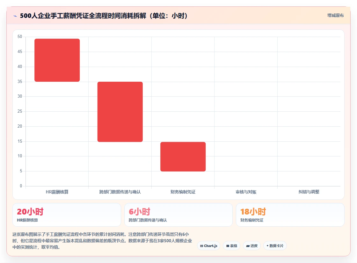Click the 50 y-axis tick label
This screenshot has height=263, width=357.
pyautogui.click(x=20, y=37)
